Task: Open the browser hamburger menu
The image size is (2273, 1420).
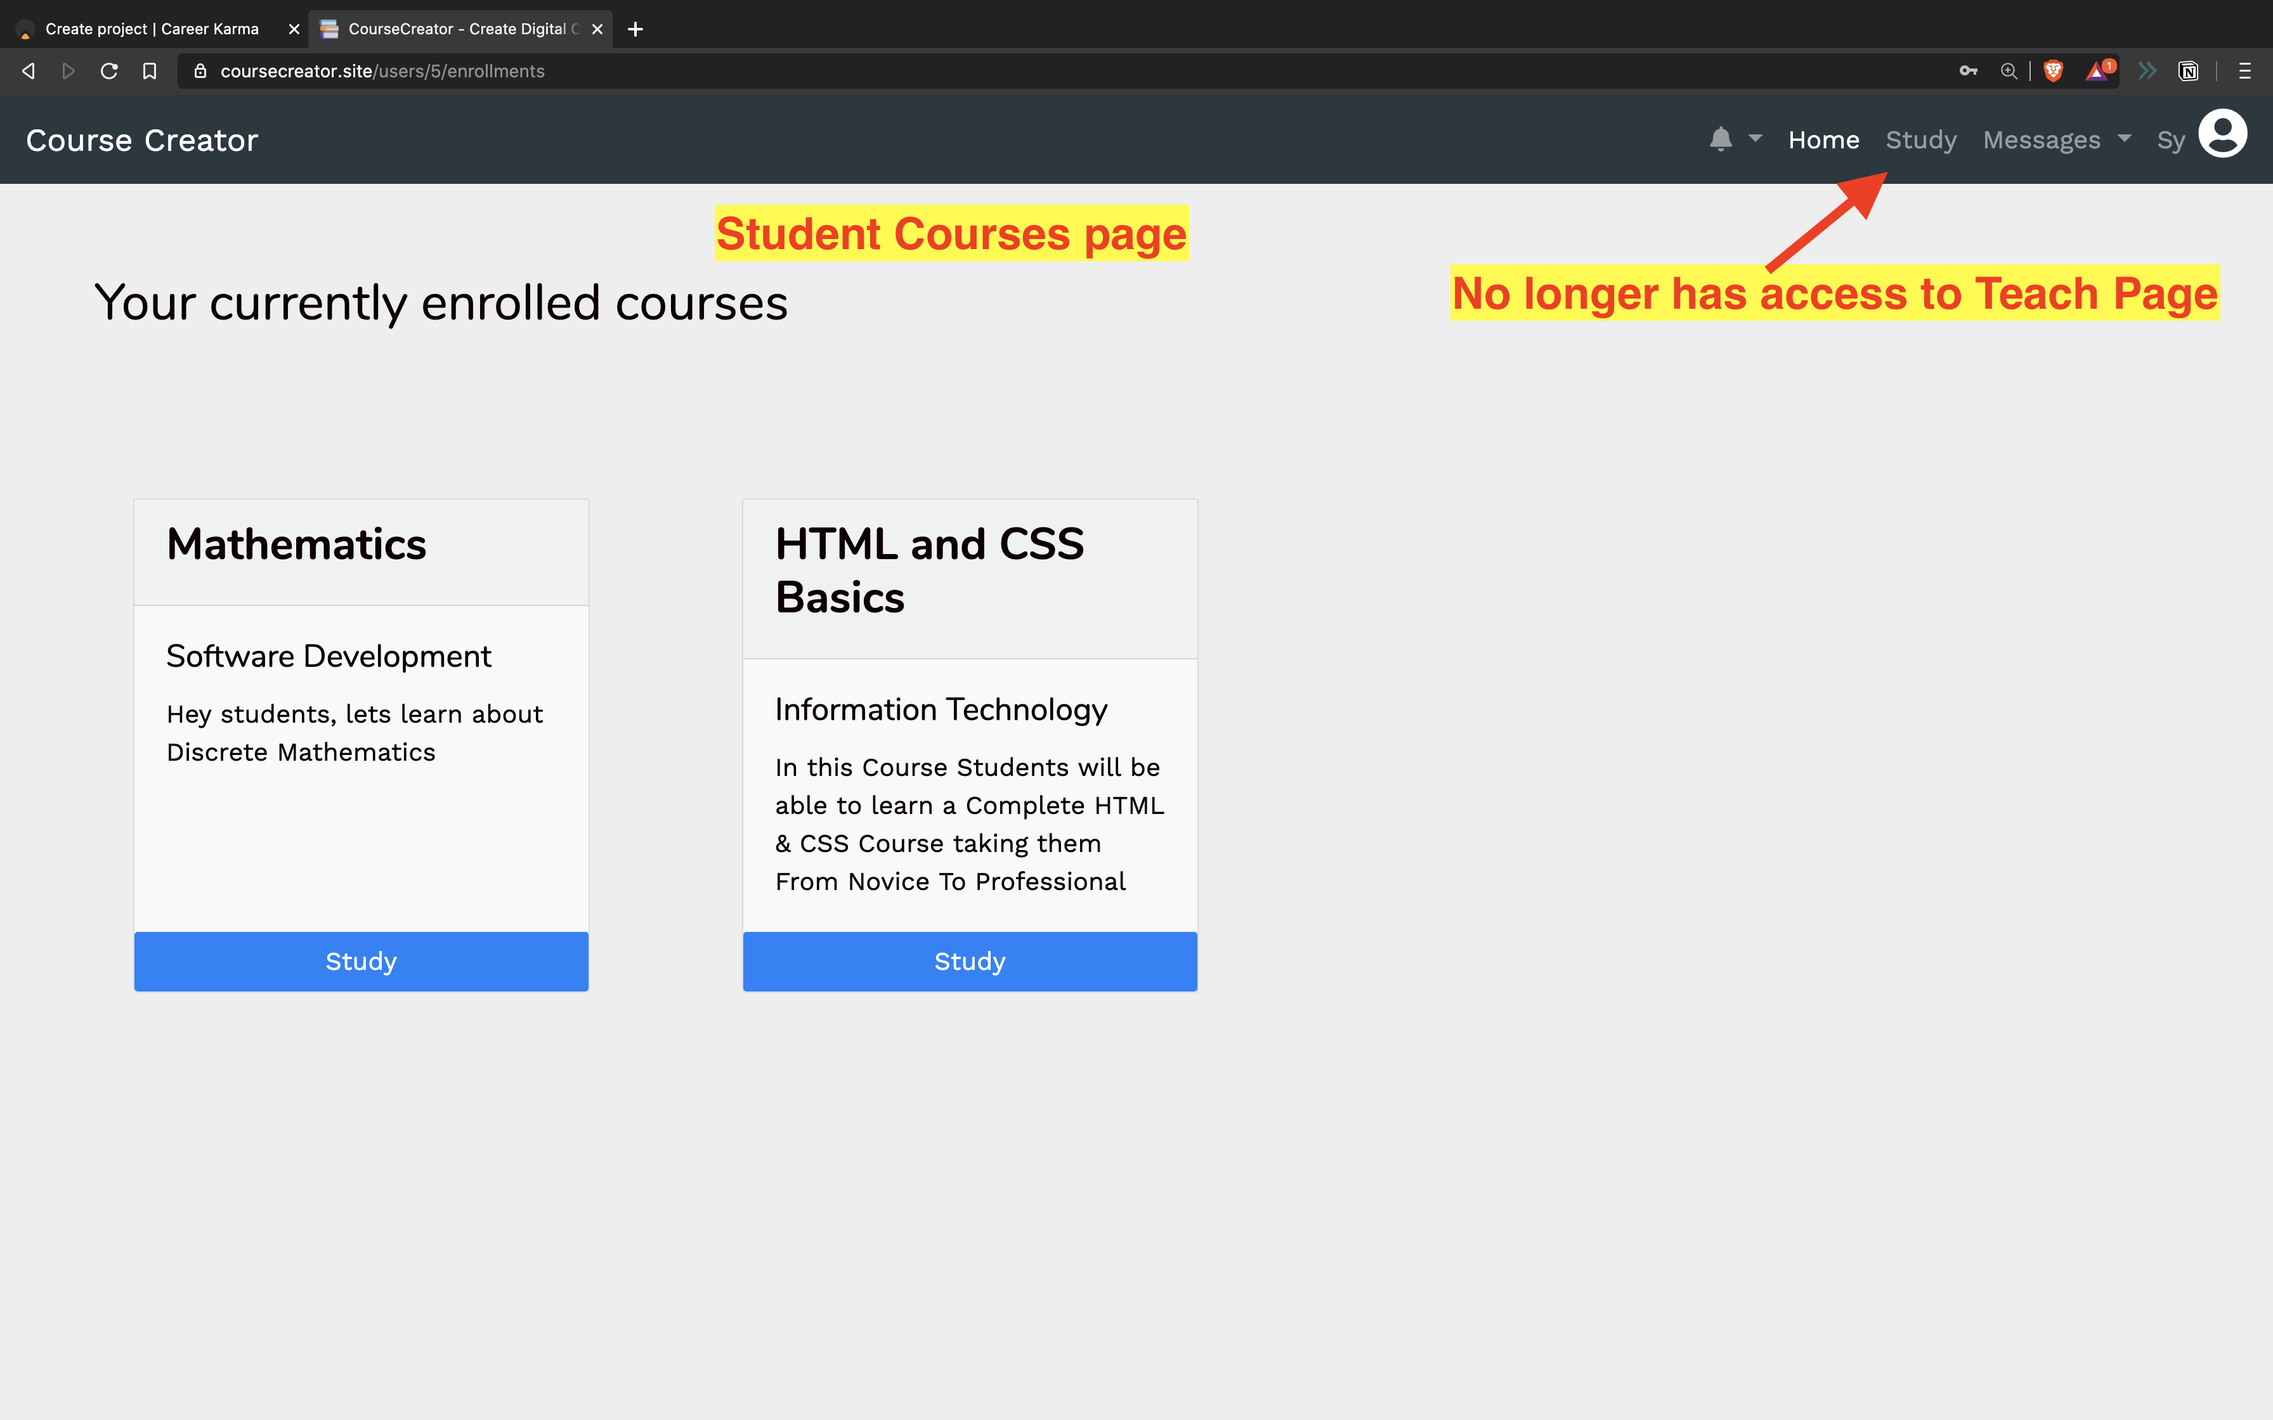Action: (x=2245, y=72)
